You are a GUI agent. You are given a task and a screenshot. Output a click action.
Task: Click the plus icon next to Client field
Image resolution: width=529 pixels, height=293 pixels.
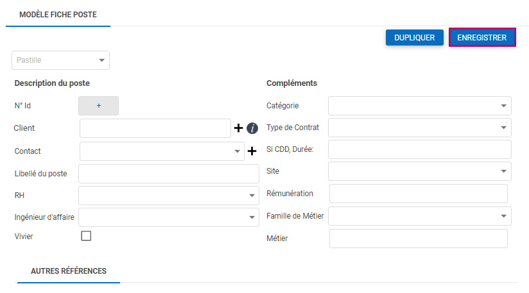(x=239, y=128)
